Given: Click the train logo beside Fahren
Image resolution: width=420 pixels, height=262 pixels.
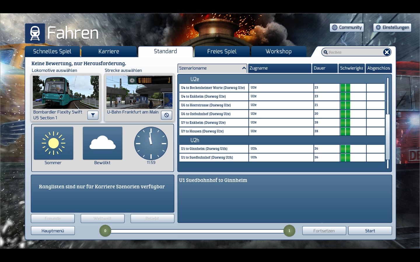Looking at the screenshot, I should coord(35,33).
